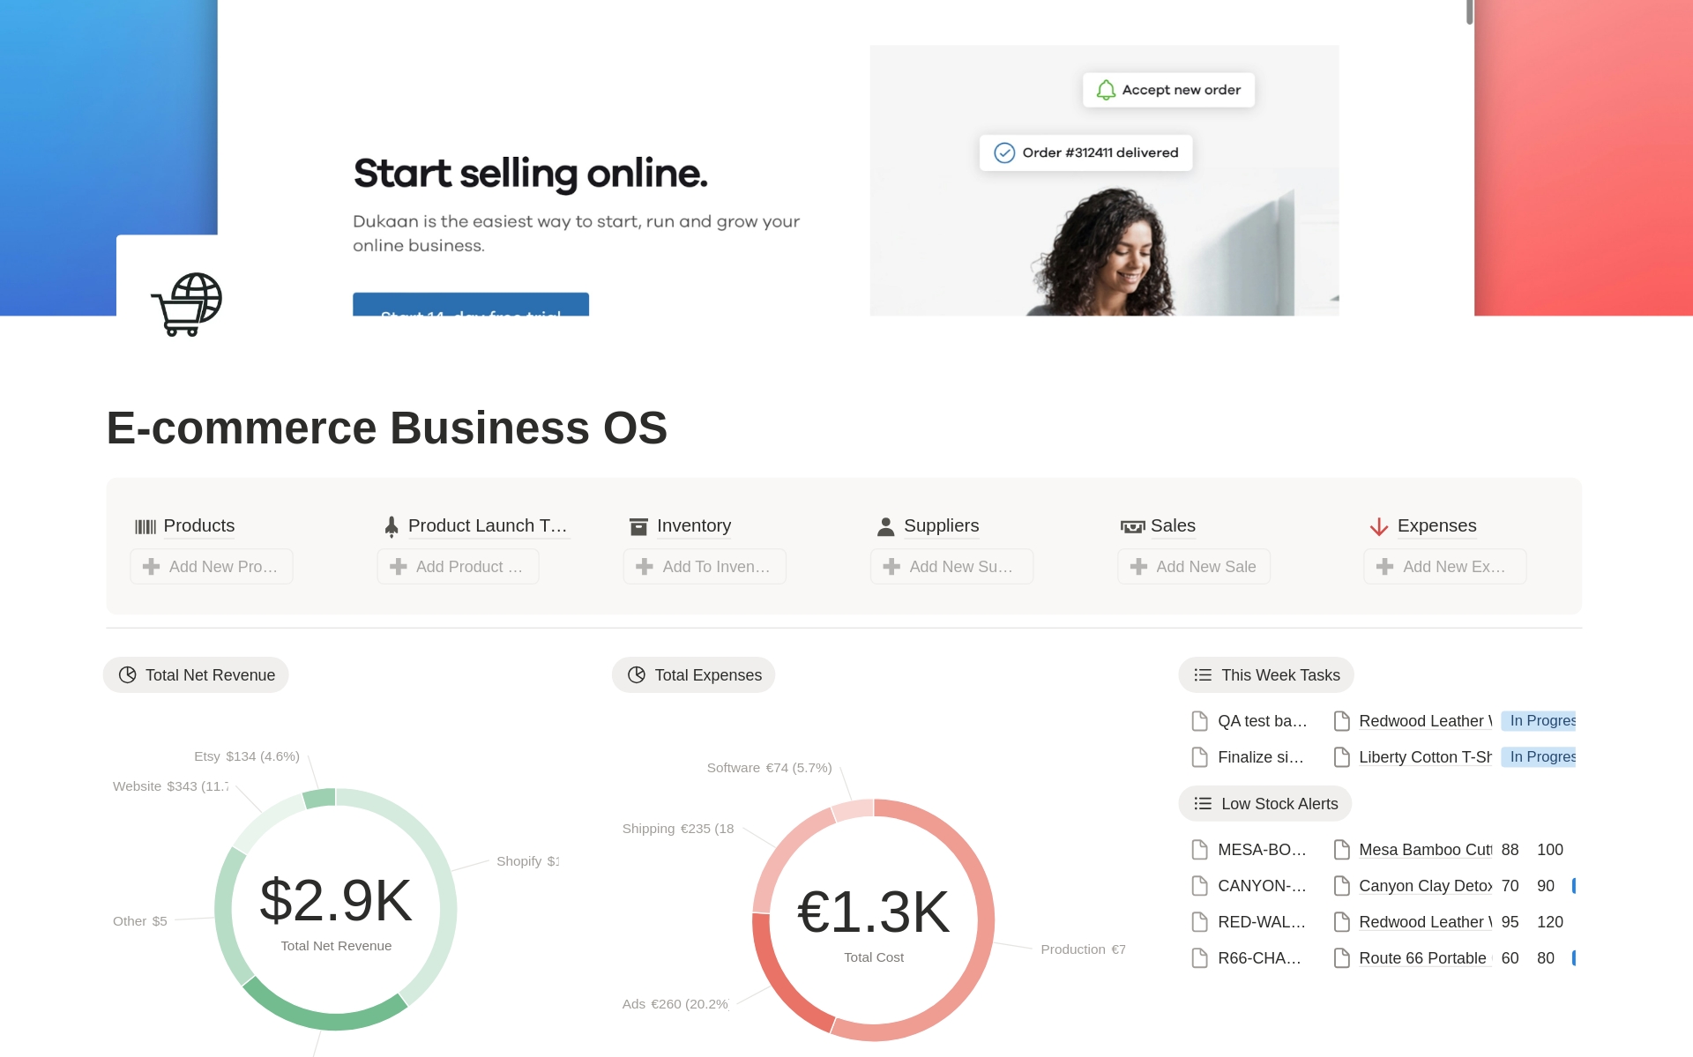Viewport: 1693px width, 1057px height.
Task: Click the bell icon on Accept new order
Action: pos(1106,90)
